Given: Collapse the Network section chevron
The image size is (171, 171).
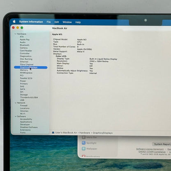Looking at the screenshot, I should point(16,103).
